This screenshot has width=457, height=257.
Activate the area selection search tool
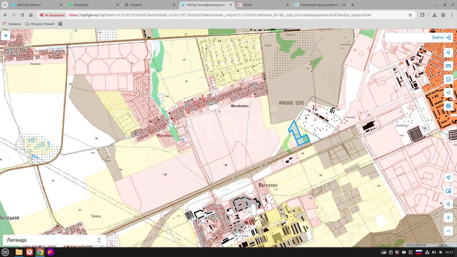448,79
